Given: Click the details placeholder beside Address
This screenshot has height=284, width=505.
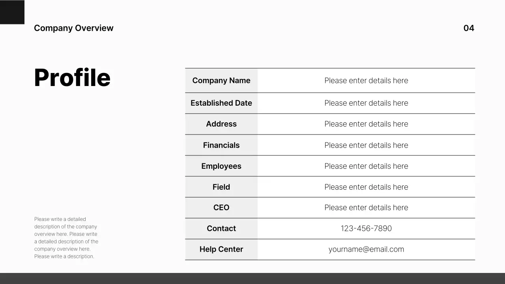Looking at the screenshot, I should pos(366,124).
